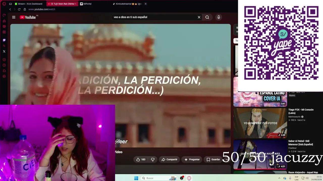Open the YouTube guide hamburger menu

[x=14, y=17]
